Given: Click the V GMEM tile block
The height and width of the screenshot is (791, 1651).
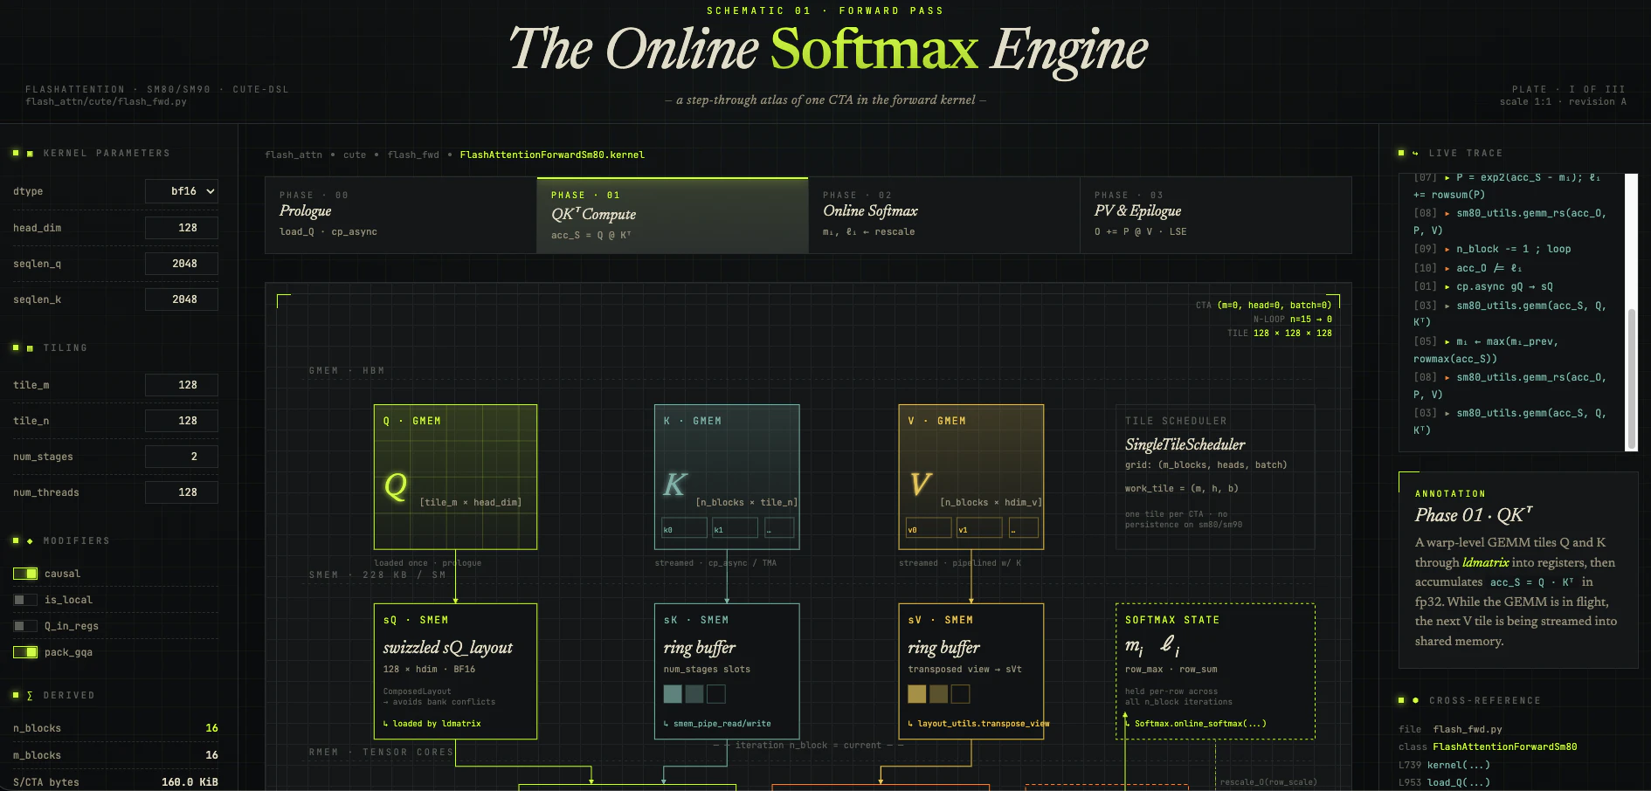Looking at the screenshot, I should pos(971,477).
